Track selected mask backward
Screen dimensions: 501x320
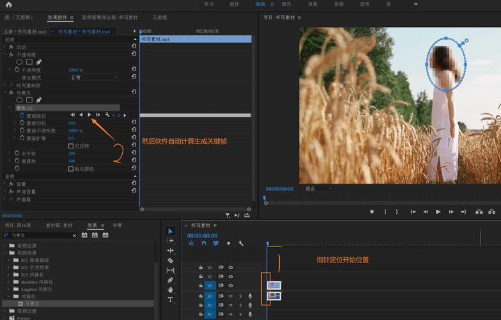tap(81, 115)
